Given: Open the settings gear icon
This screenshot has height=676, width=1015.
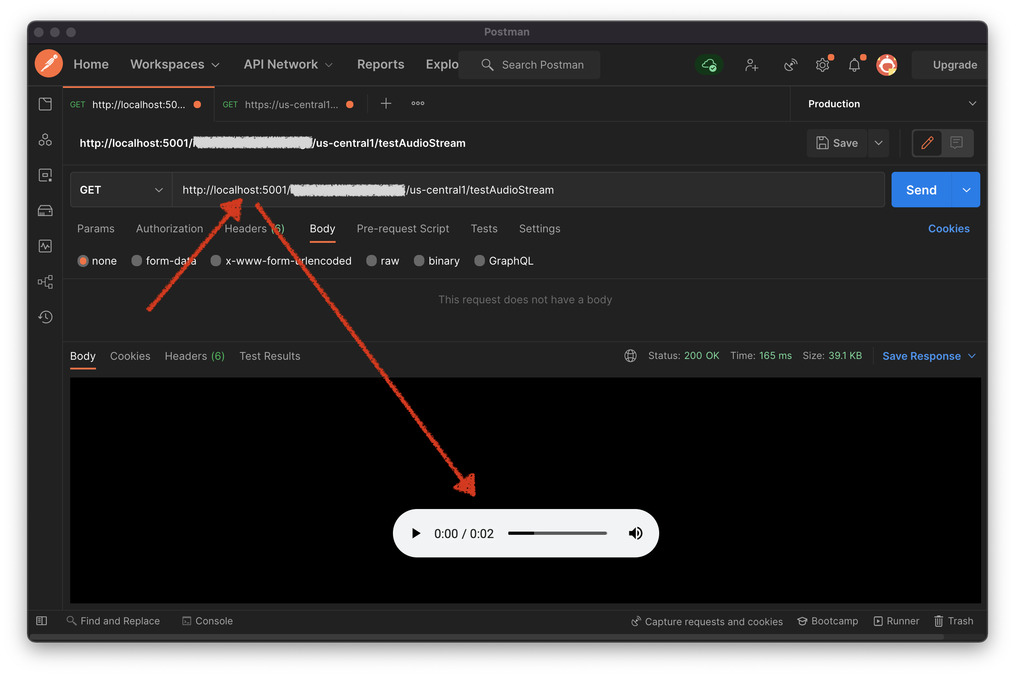Looking at the screenshot, I should [x=822, y=65].
